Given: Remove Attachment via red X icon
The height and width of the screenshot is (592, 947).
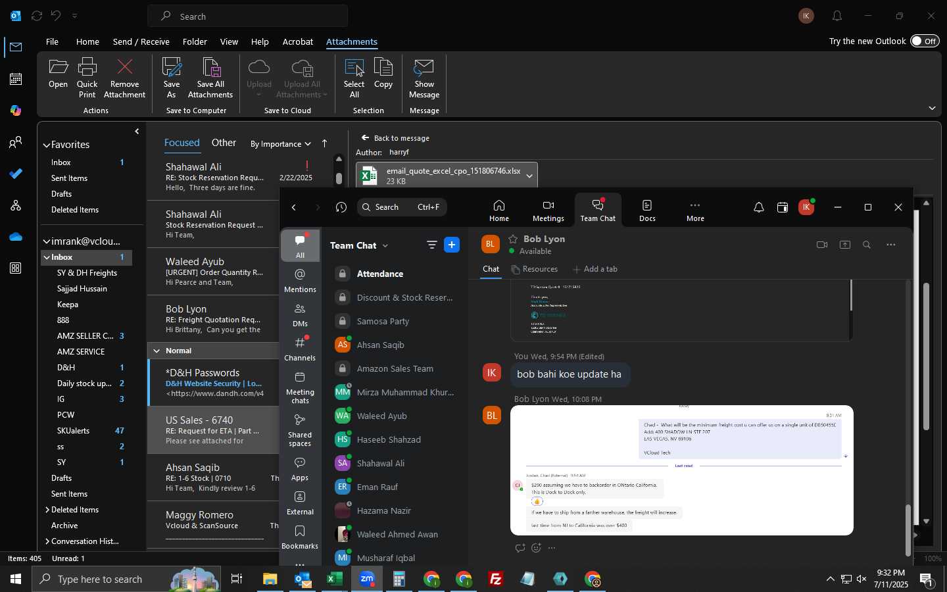Looking at the screenshot, I should click(124, 78).
